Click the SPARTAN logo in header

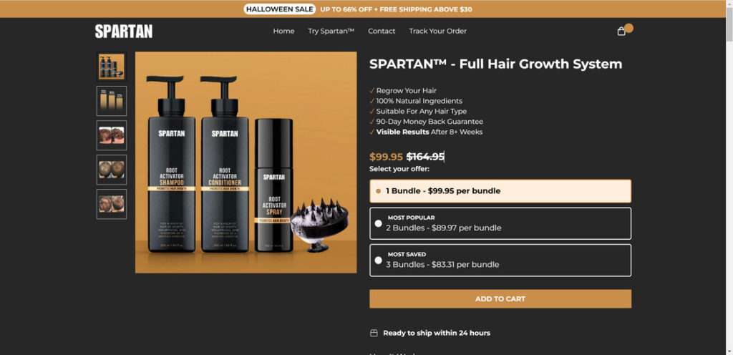(x=123, y=31)
